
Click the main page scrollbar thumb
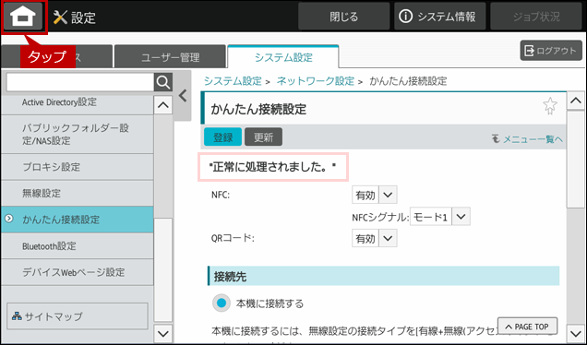point(576,159)
